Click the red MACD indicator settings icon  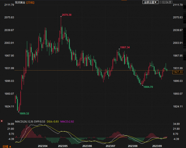tap(2, 121)
